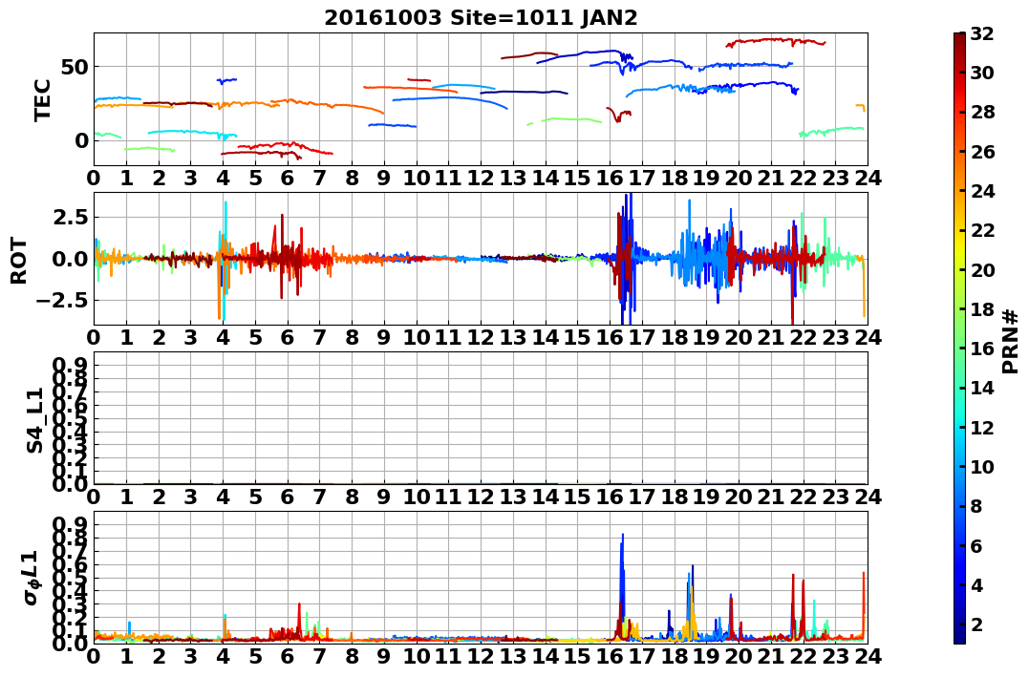1029x677 pixels.
Task: Click the S4_L1 y-axis label
Action: click(x=34, y=420)
